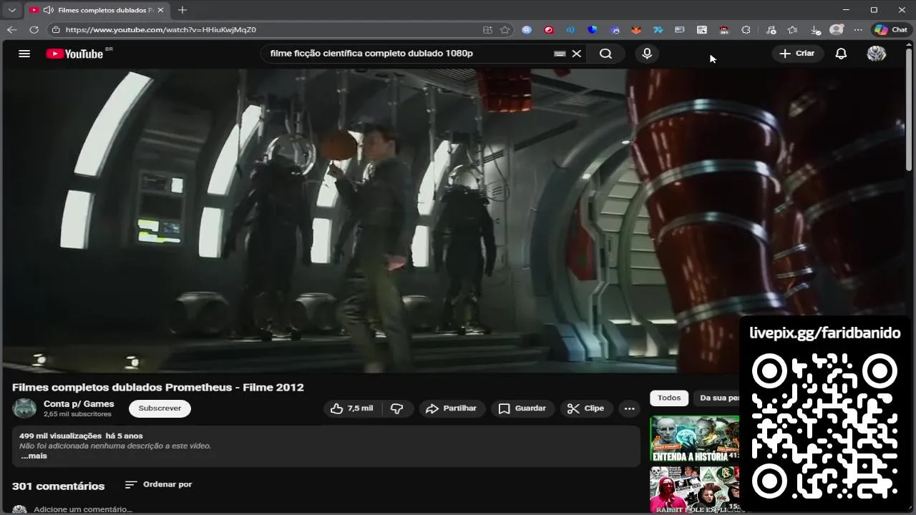Screen dimensions: 916x515
Task: Click the 499 mil visualizações text
Action: tap(60, 436)
